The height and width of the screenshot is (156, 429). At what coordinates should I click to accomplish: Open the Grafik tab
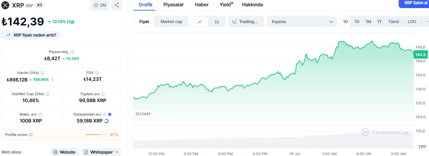(145, 5)
